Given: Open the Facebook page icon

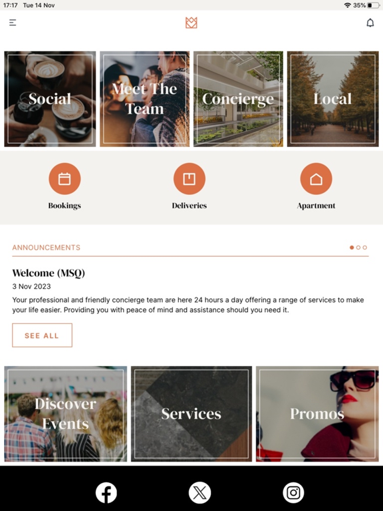Looking at the screenshot, I should [x=106, y=492].
